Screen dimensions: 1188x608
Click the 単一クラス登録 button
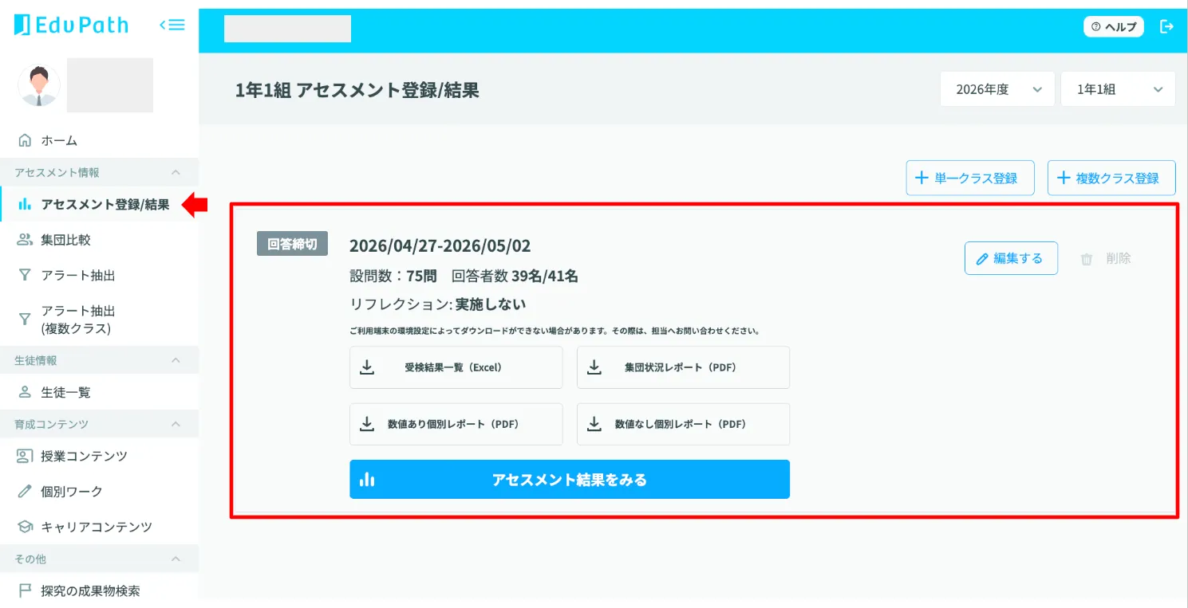(x=970, y=178)
